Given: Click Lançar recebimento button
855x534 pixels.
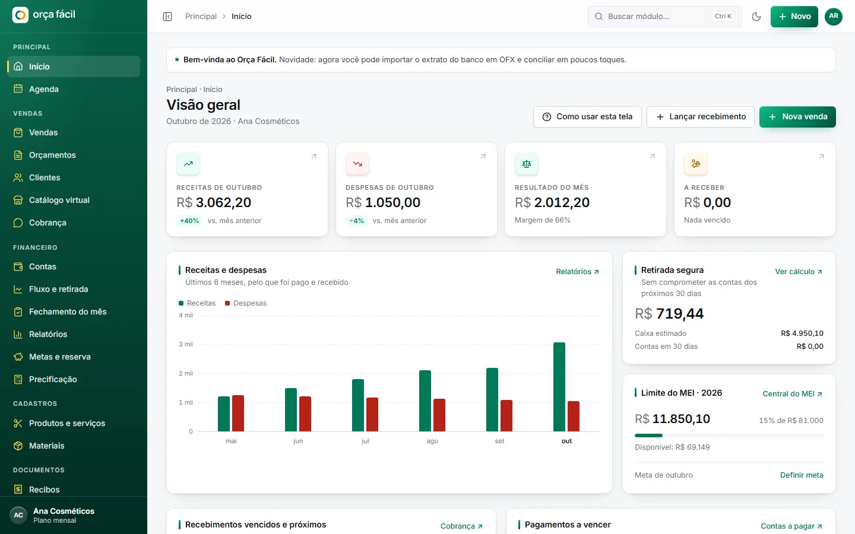Looking at the screenshot, I should pyautogui.click(x=701, y=117).
